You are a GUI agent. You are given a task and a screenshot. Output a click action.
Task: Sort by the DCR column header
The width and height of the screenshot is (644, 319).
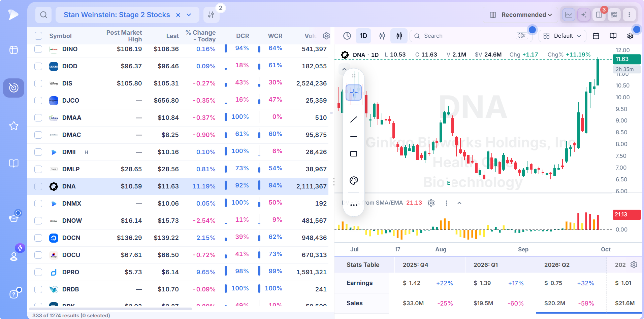coord(243,36)
